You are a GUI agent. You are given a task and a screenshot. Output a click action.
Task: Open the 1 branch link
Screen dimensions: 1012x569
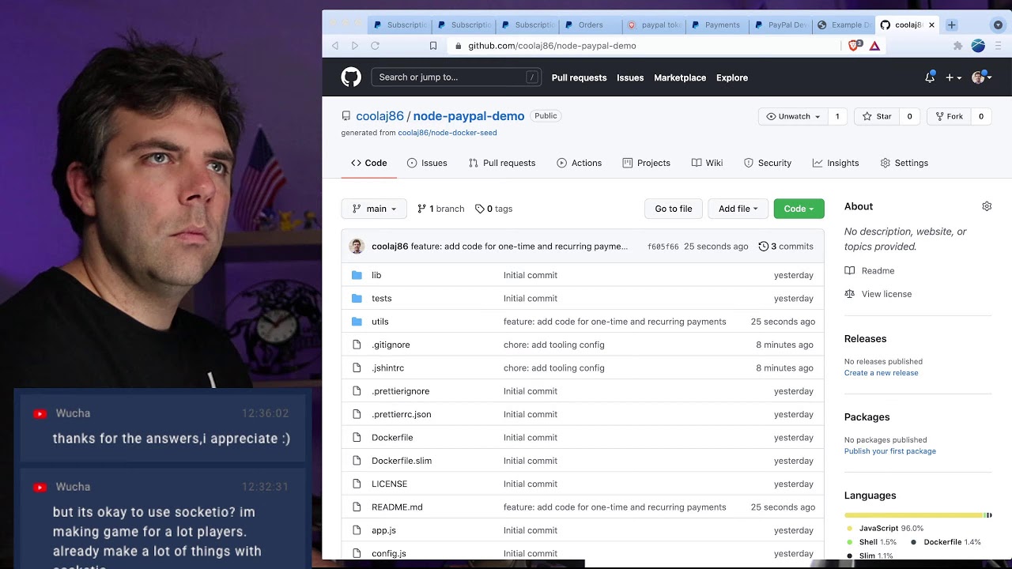(x=441, y=209)
